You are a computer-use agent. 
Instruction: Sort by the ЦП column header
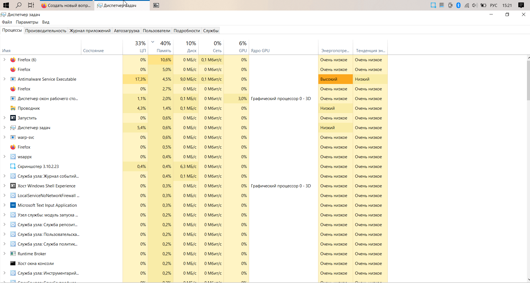135,47
